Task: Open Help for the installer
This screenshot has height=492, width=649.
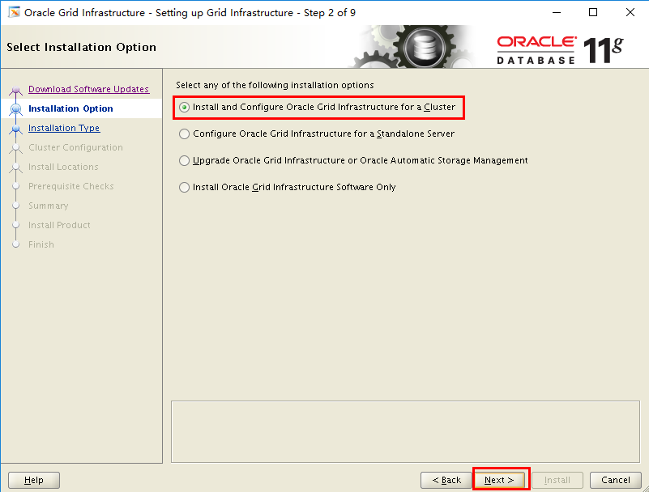Action: [x=34, y=480]
